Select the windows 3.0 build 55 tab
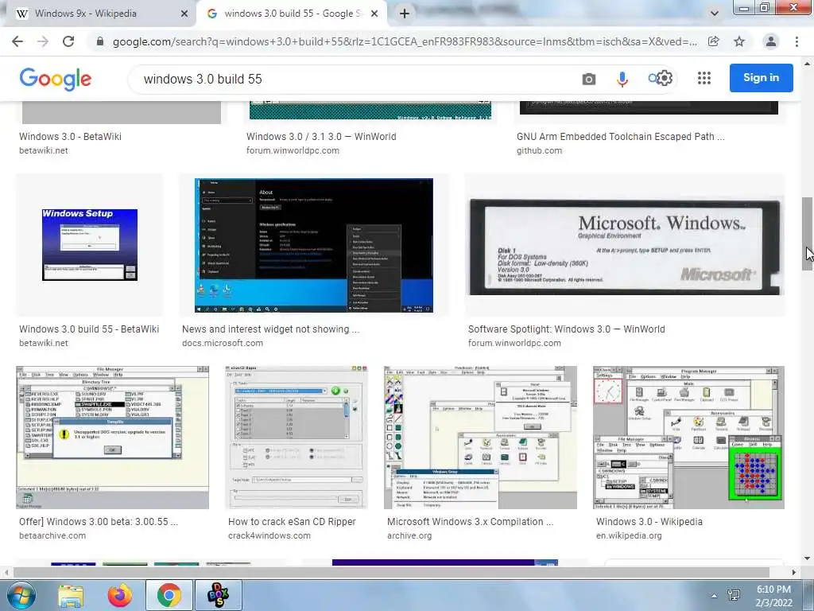 click(292, 14)
